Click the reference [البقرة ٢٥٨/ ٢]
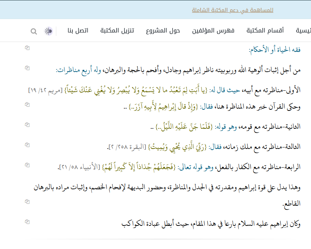The height and width of the screenshot is (249, 311). tap(128, 147)
